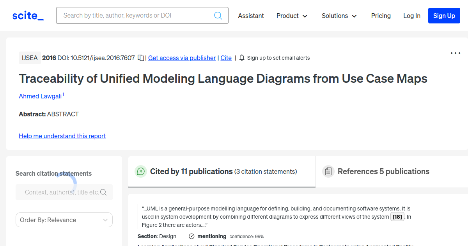Click the citation statements search magnifier icon
The image size is (468, 246).
(103, 192)
